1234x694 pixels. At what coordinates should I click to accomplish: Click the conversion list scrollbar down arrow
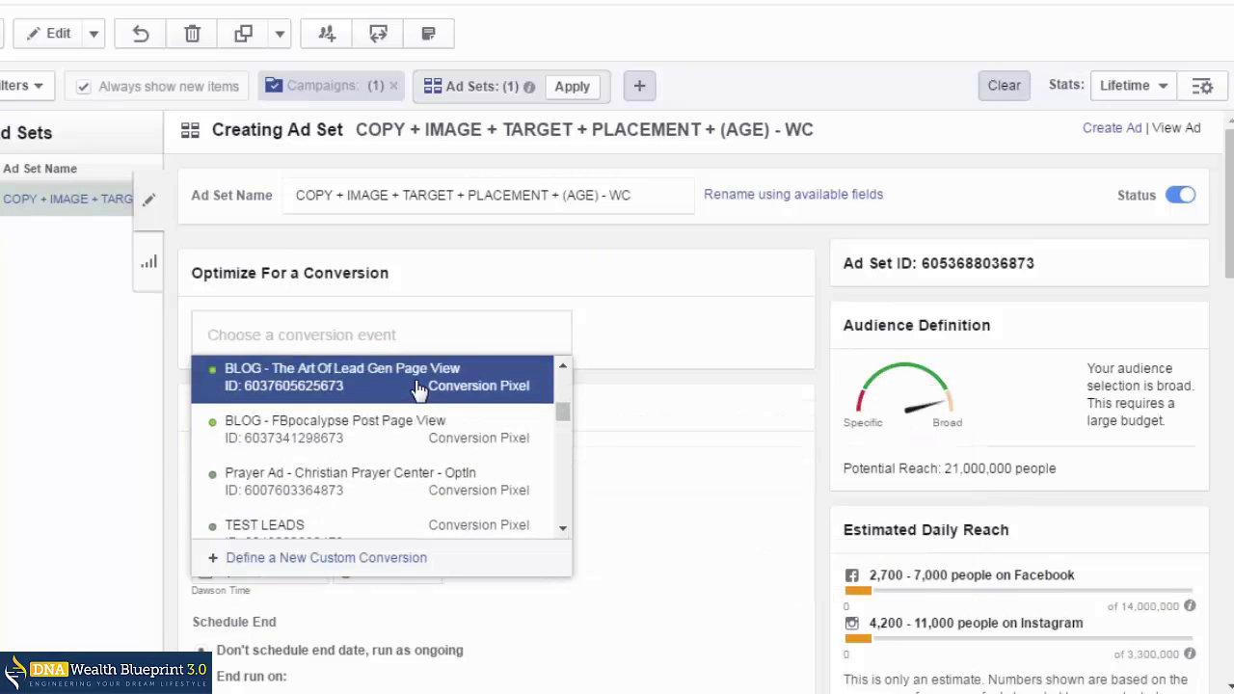pos(563,528)
